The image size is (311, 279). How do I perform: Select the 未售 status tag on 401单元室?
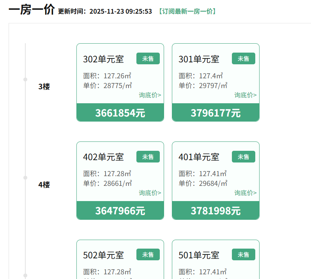coord(244,157)
